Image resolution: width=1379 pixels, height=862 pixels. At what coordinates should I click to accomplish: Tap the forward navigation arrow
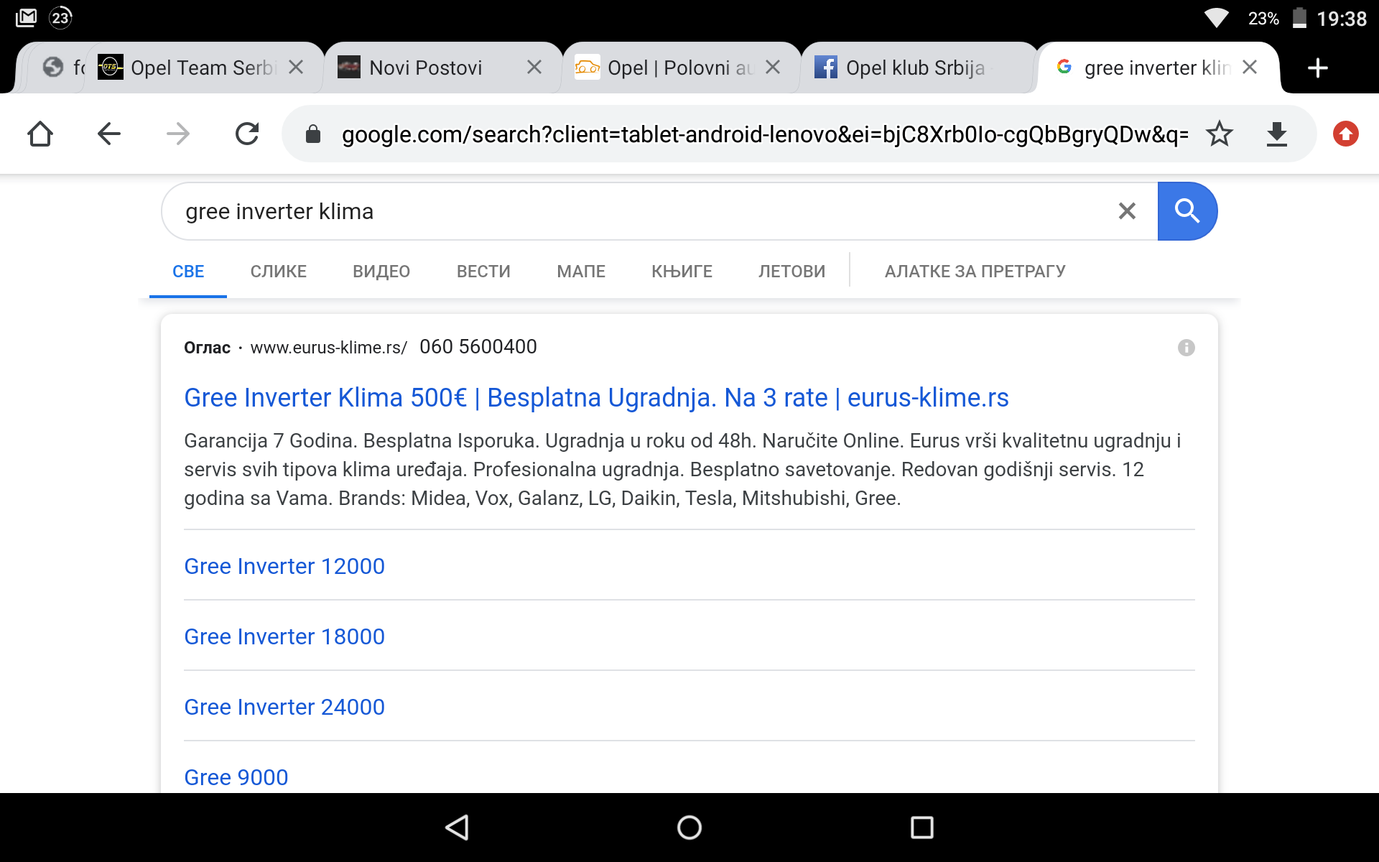(x=178, y=134)
